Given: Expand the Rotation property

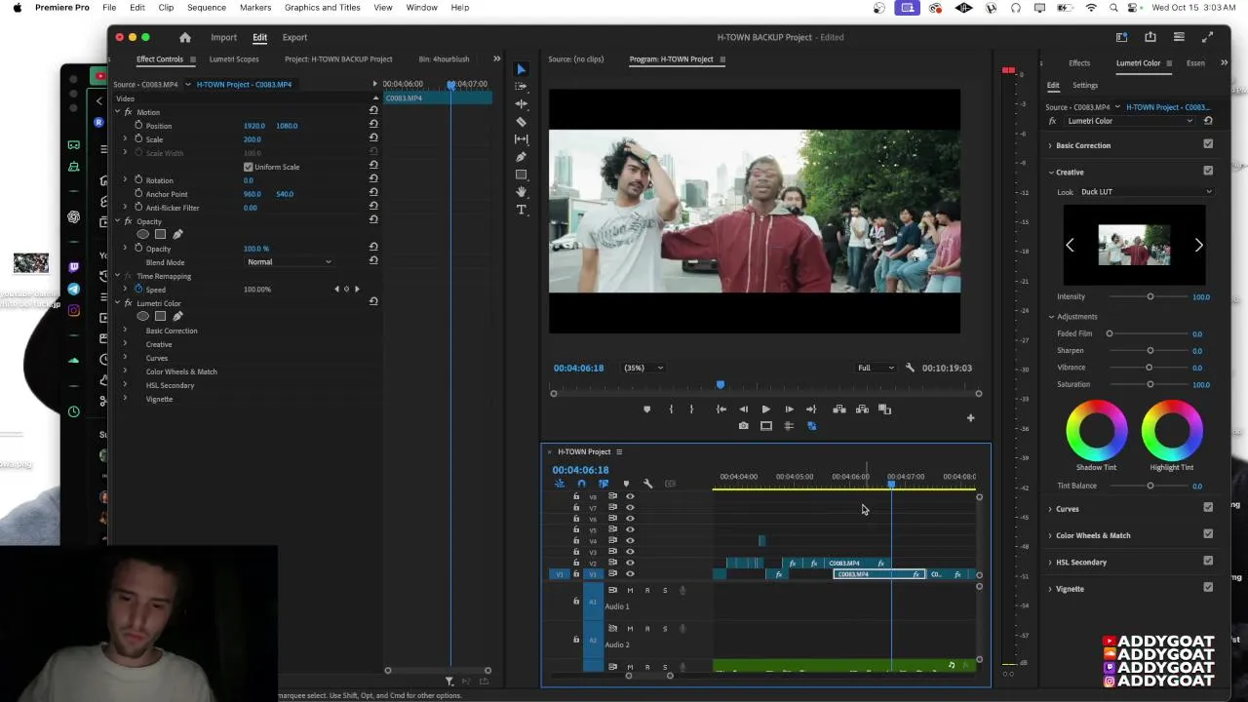Looking at the screenshot, I should point(125,180).
